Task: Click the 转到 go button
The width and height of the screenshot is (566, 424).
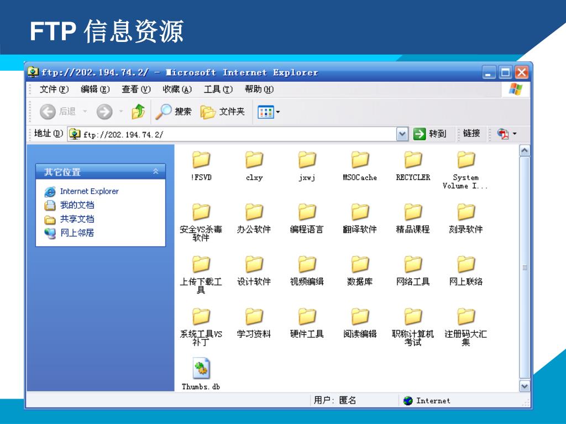Action: pos(429,134)
